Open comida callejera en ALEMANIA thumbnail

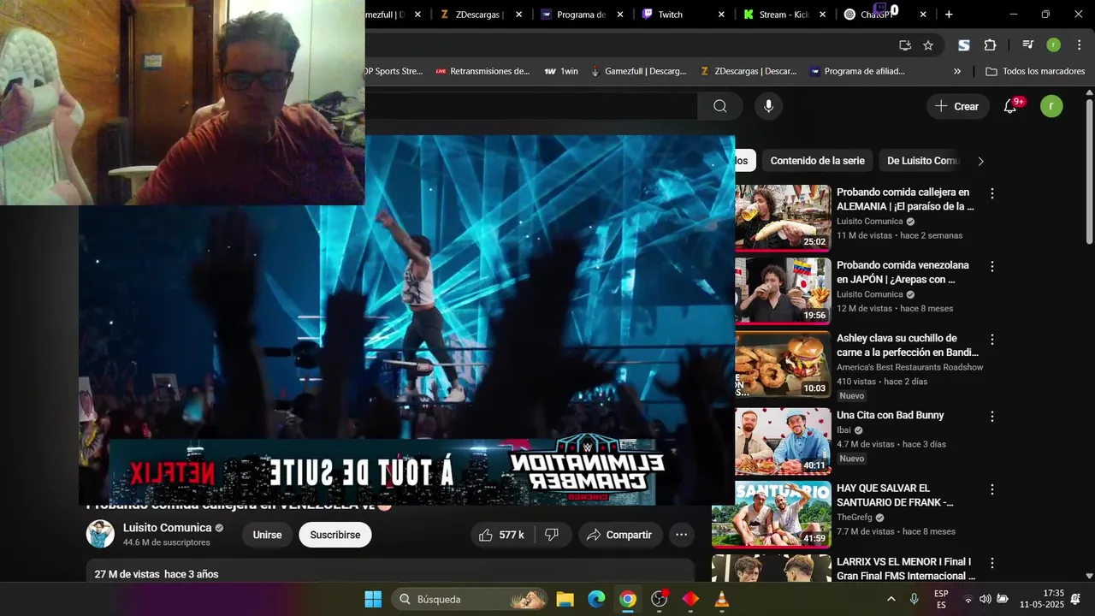(783, 217)
